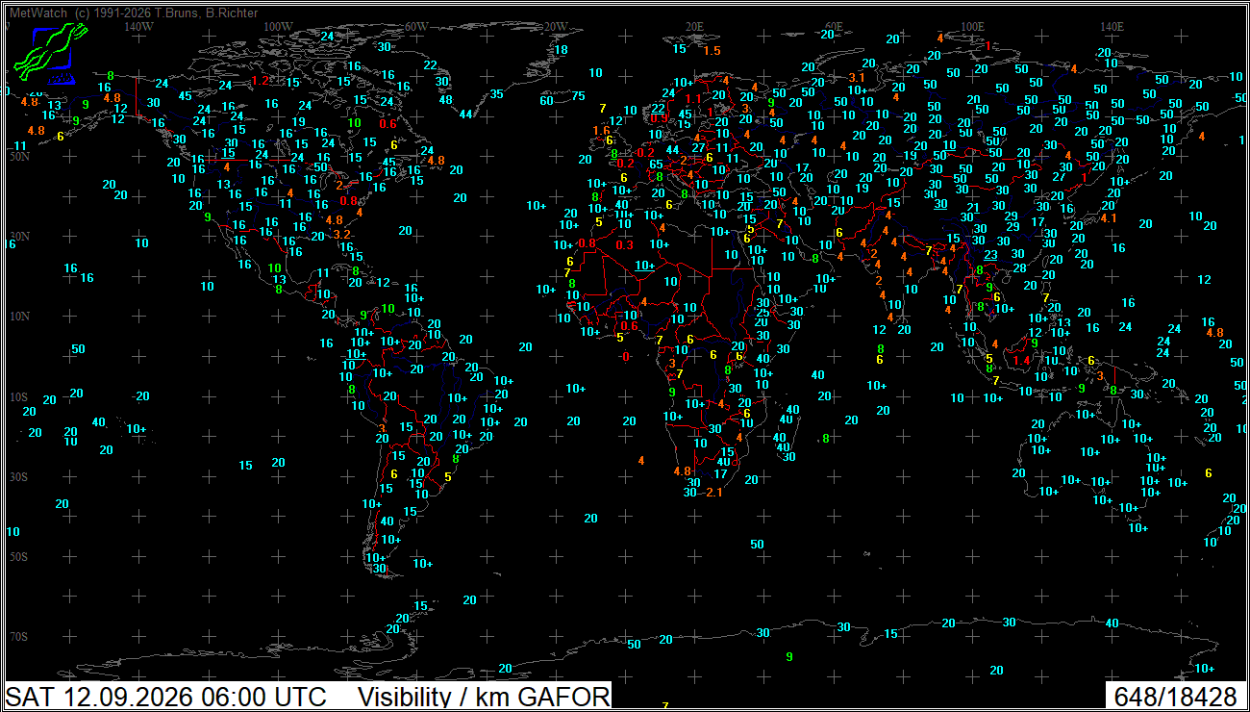Select the orange 3.2 value near Florida

pyautogui.click(x=341, y=234)
